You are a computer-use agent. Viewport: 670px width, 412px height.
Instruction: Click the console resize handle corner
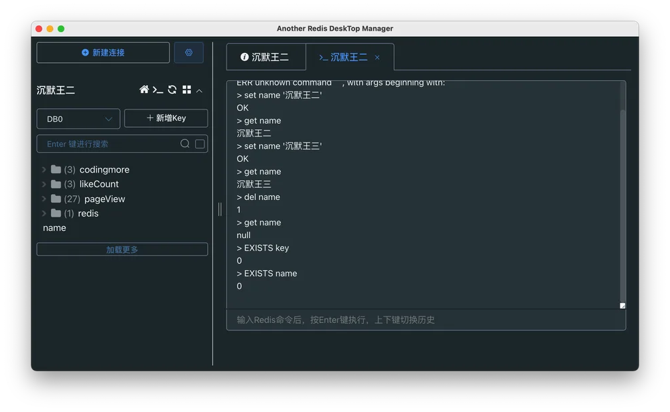622,306
